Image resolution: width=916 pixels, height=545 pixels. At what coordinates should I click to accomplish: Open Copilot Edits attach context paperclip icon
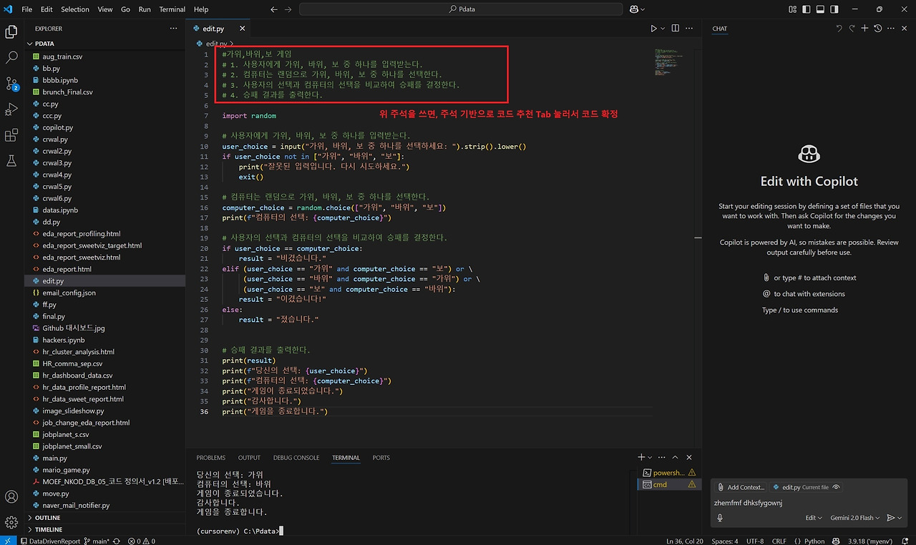click(x=722, y=487)
